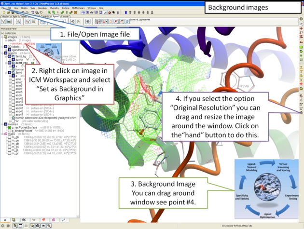Select services_small.jpg in the album

tap(22, 43)
